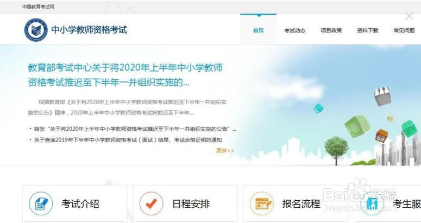The height and width of the screenshot is (223, 421).
Task: Click the 中国教育考试网 link at top
Action: (38, 7)
